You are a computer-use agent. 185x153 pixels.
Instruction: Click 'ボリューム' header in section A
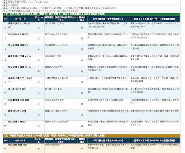click(39, 19)
